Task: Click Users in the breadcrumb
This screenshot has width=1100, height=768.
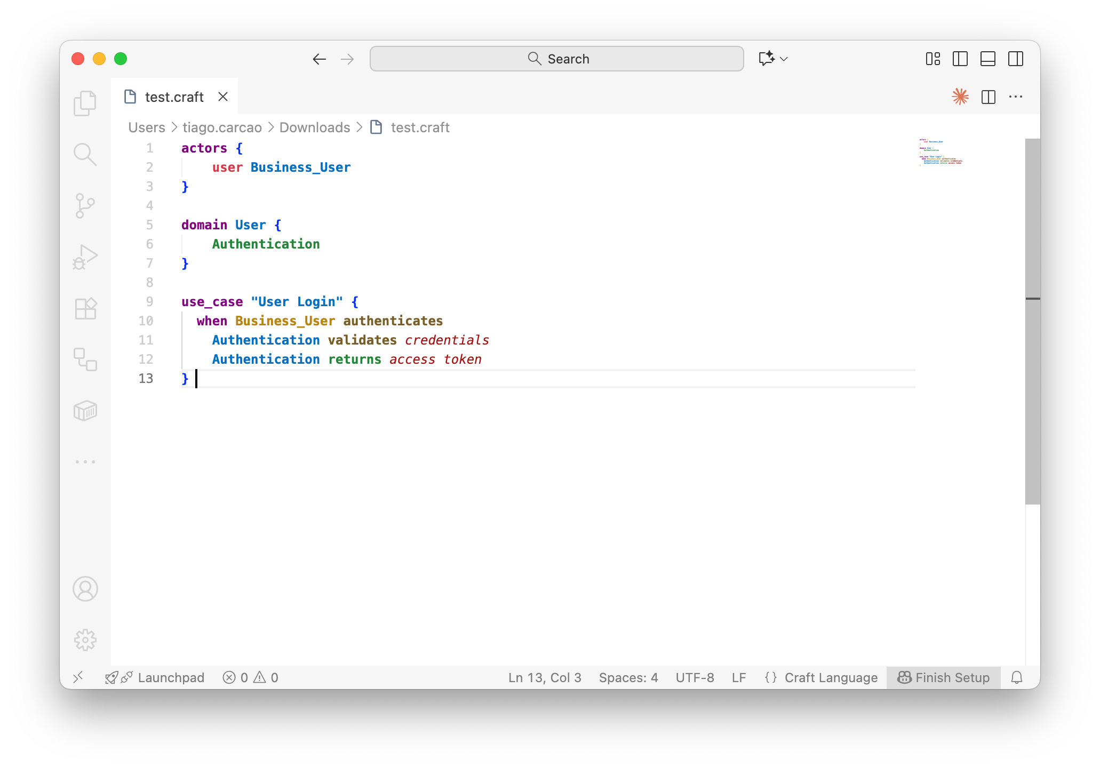Action: [147, 127]
